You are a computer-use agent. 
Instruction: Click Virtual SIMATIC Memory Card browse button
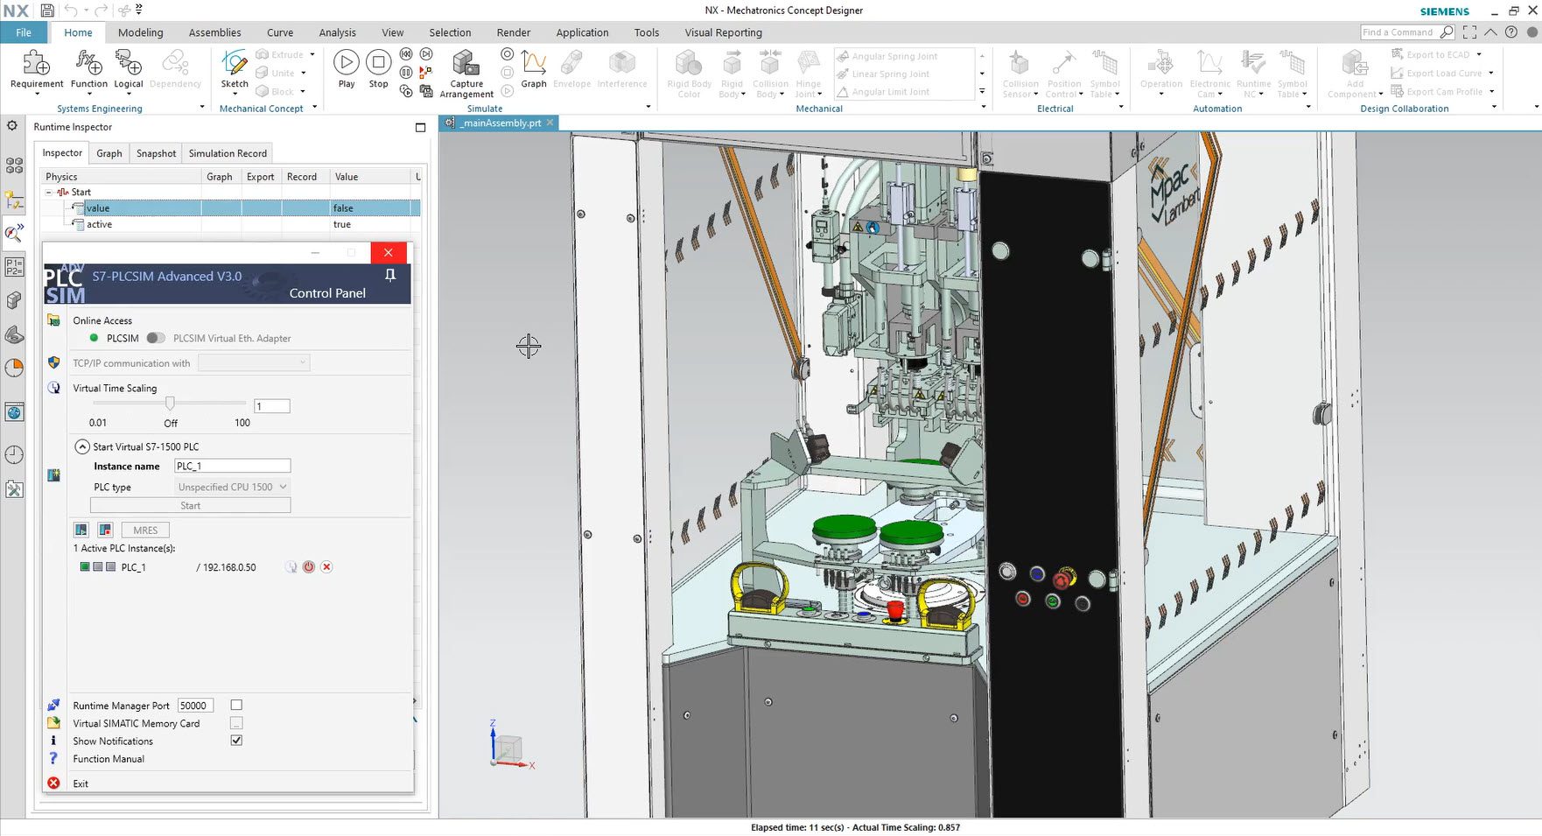click(236, 723)
